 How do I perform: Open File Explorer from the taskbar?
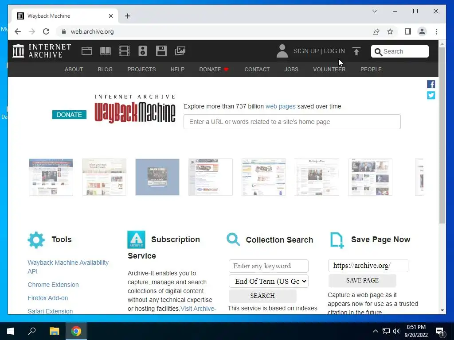(x=54, y=331)
